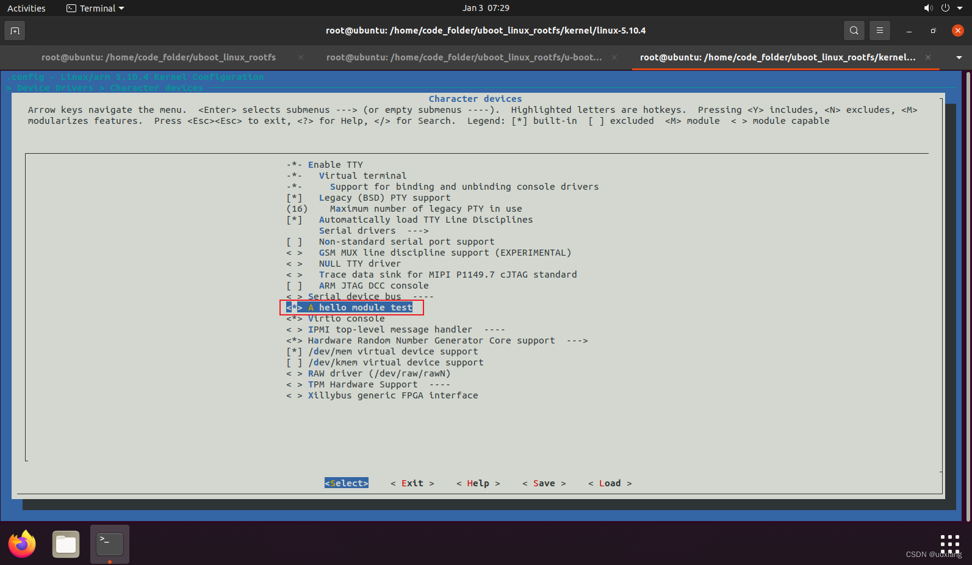Image resolution: width=972 pixels, height=565 pixels.
Task: Click the Exit button
Action: tap(412, 483)
